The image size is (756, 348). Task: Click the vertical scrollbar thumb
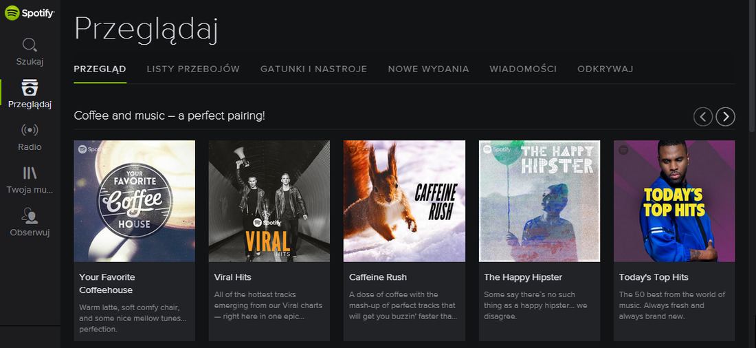(753, 65)
